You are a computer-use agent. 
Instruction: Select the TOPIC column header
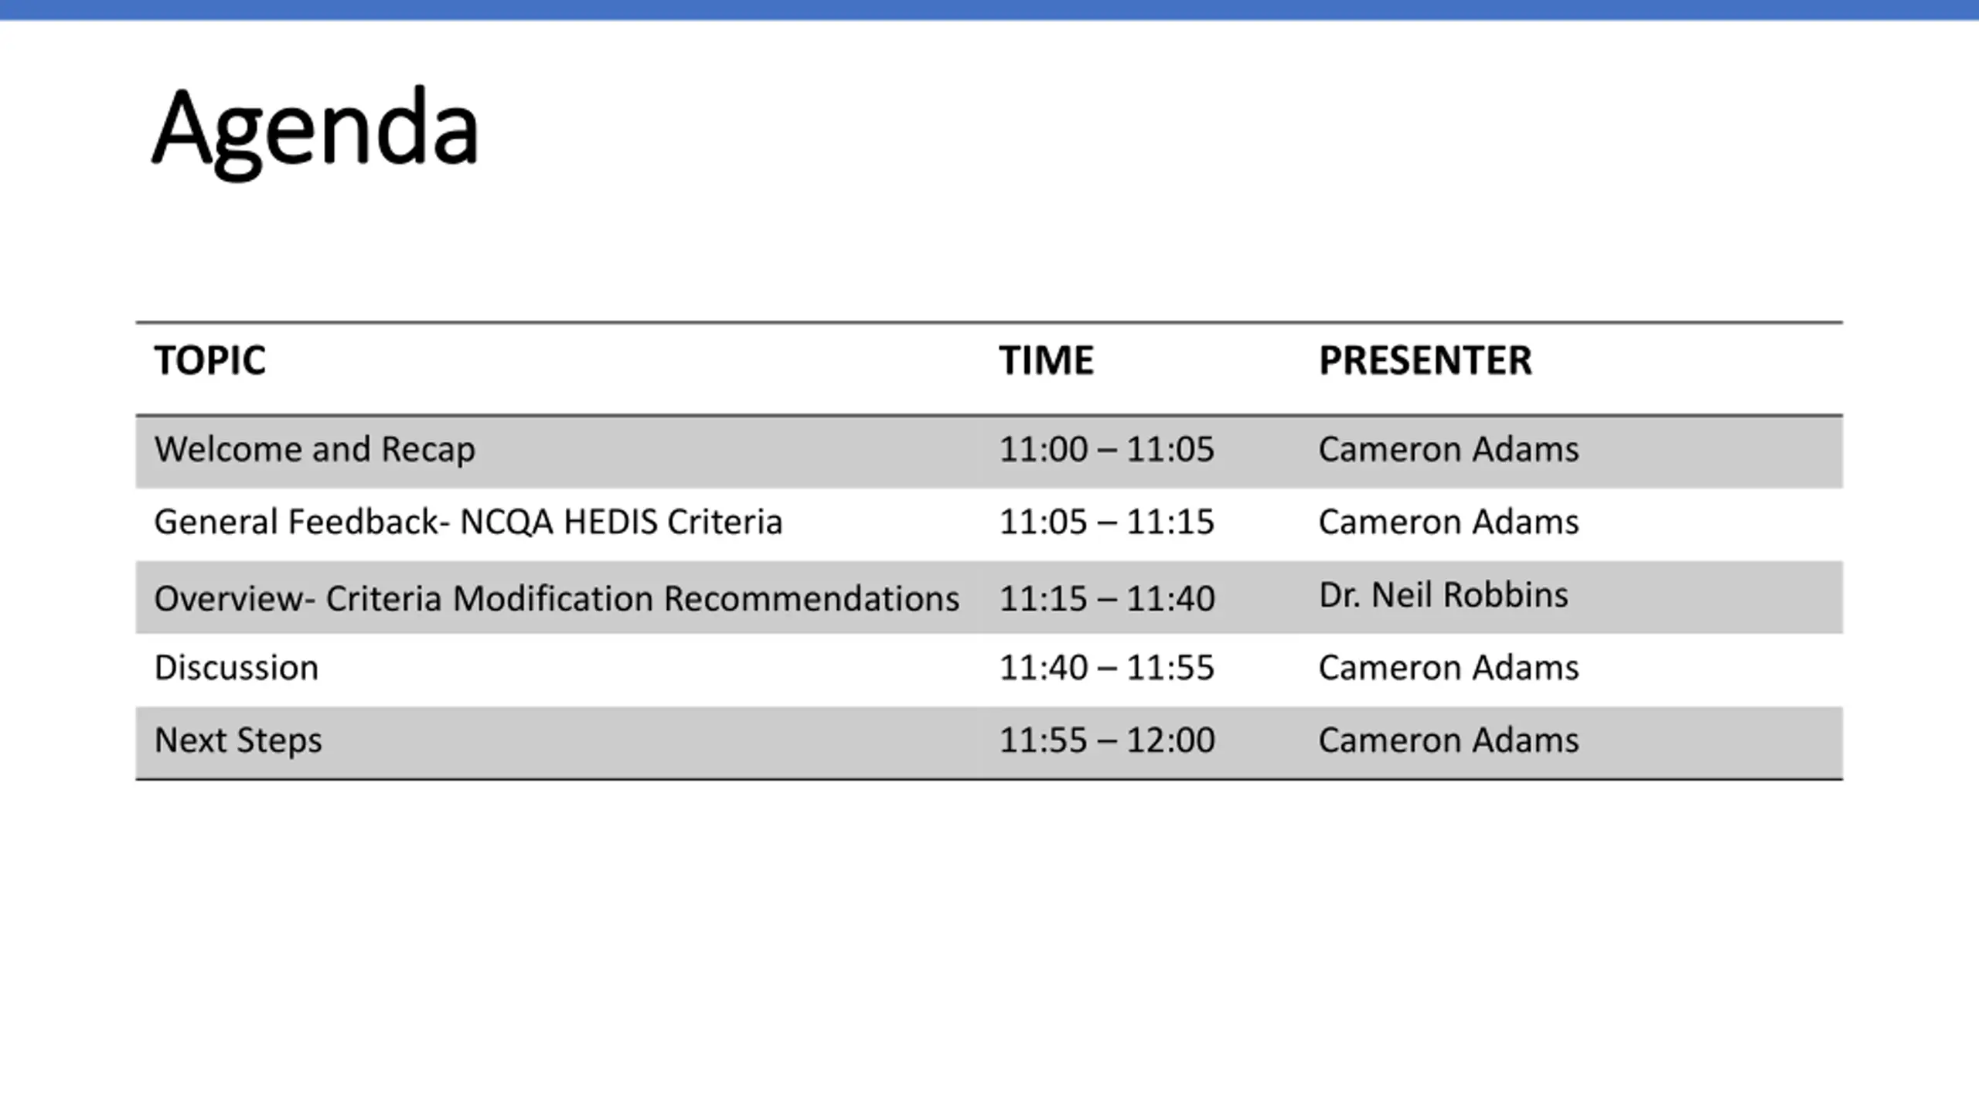pyautogui.click(x=209, y=360)
